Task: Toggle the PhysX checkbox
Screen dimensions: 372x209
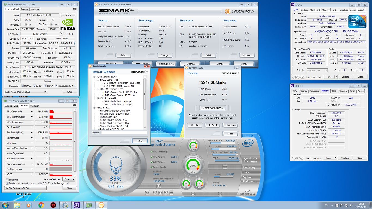Action: [x=45, y=86]
